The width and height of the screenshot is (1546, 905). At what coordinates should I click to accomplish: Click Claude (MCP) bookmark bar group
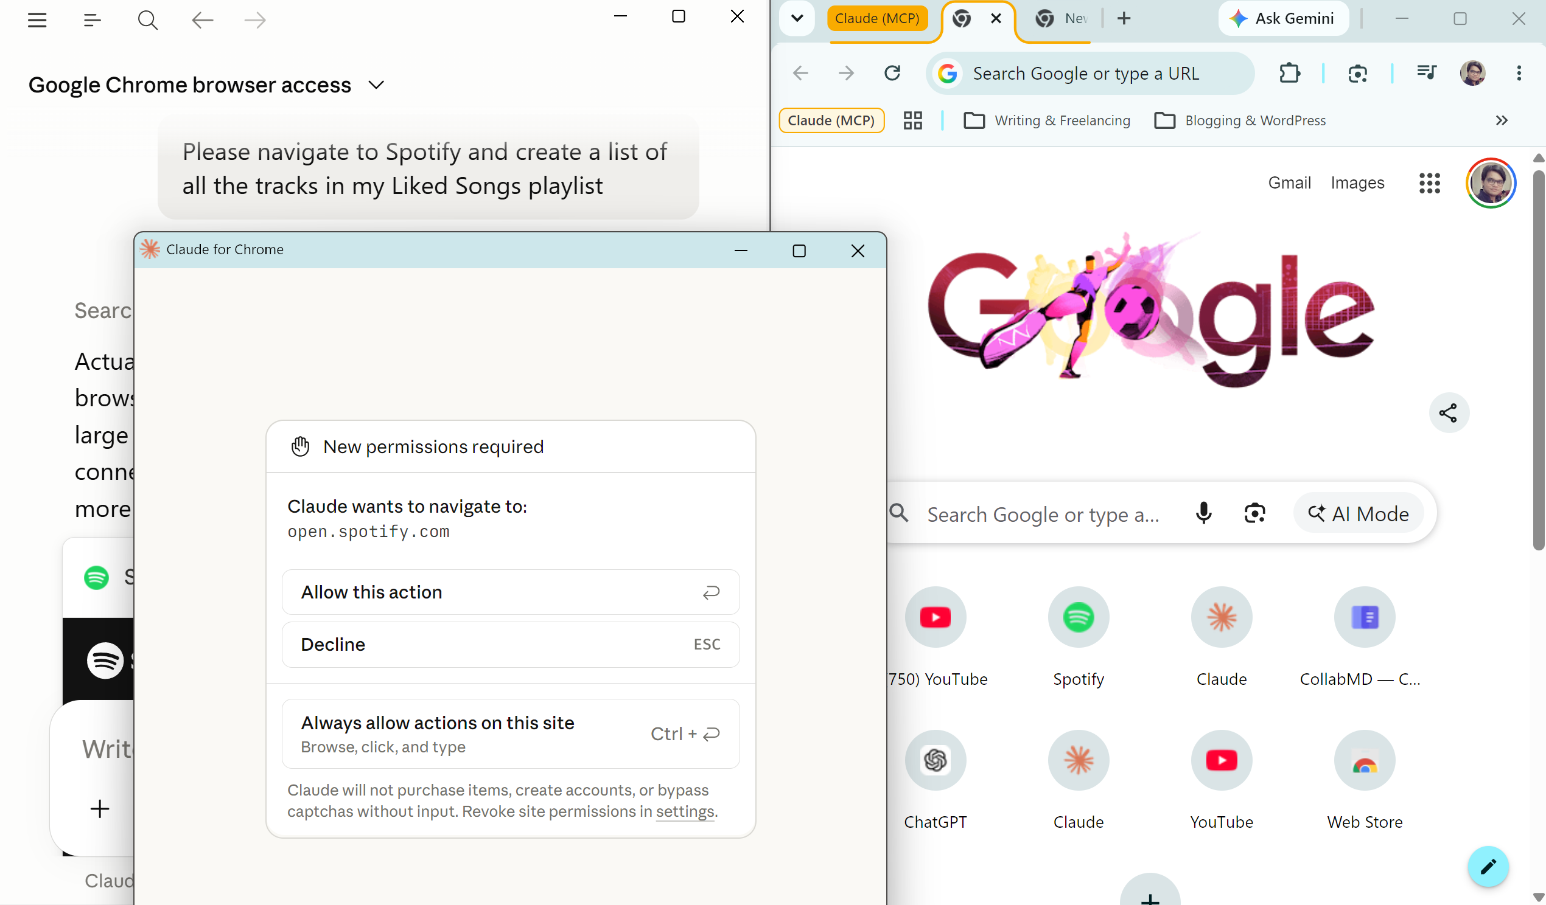tap(831, 120)
